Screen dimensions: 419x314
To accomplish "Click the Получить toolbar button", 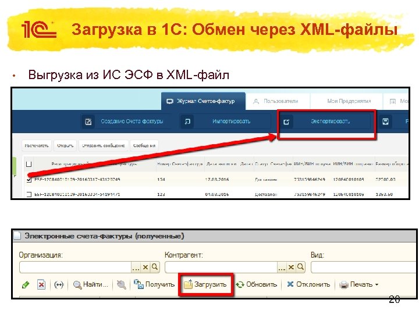I will [x=154, y=284].
